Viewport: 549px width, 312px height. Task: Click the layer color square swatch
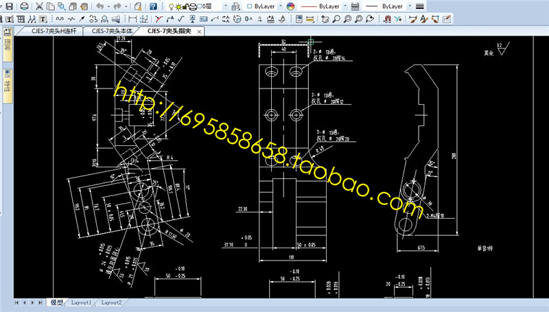pyautogui.click(x=250, y=6)
